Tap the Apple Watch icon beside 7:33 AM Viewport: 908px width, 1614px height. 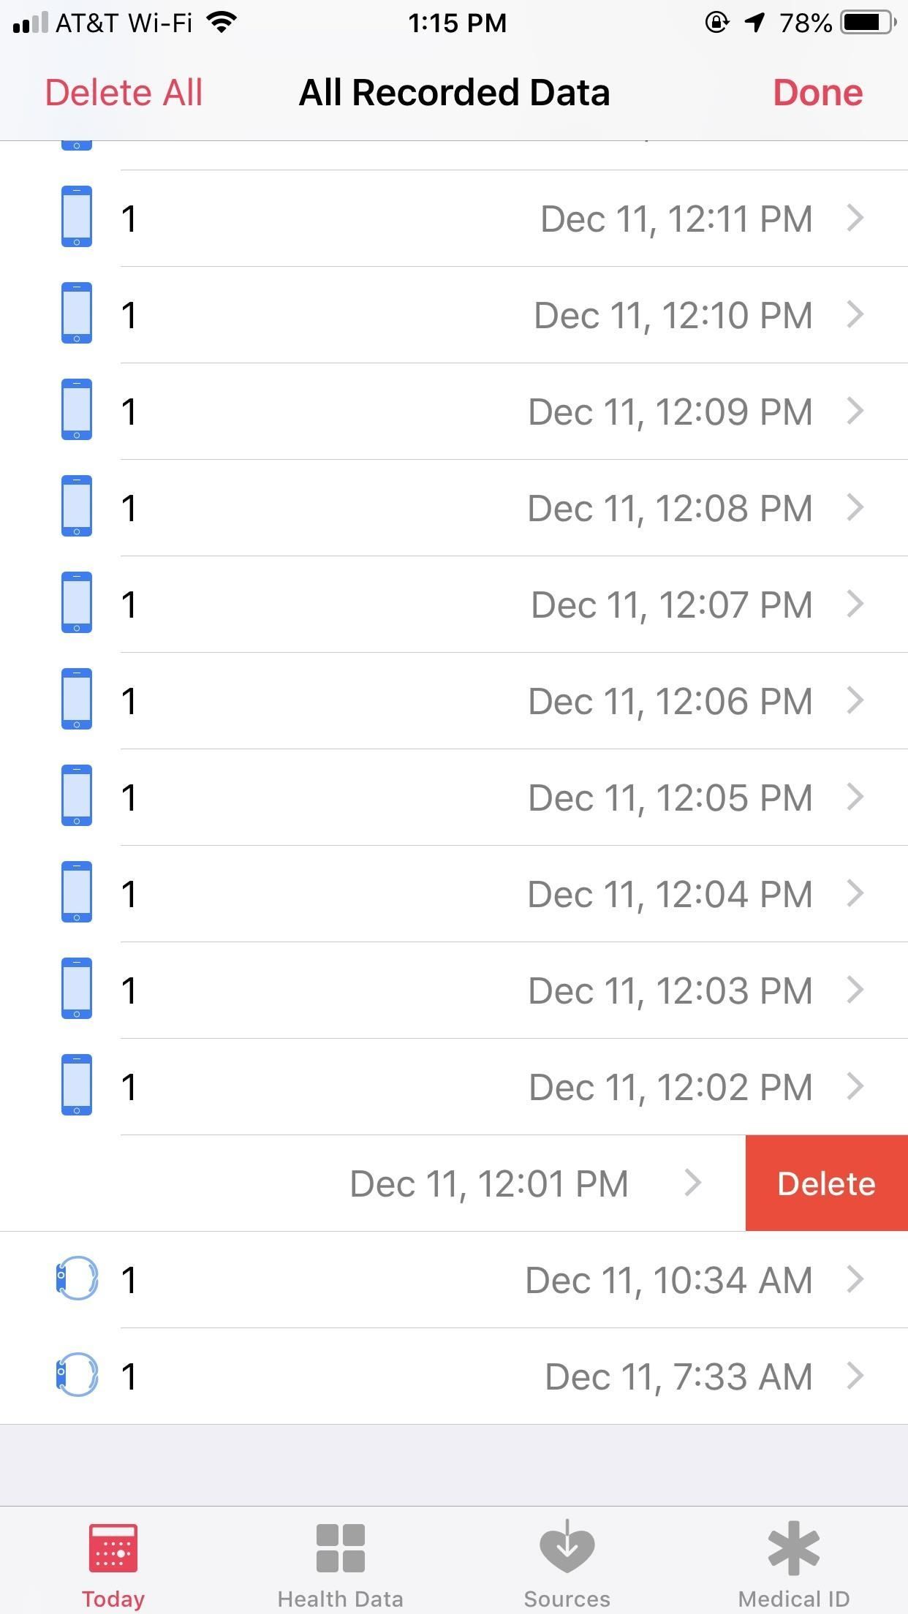(77, 1375)
